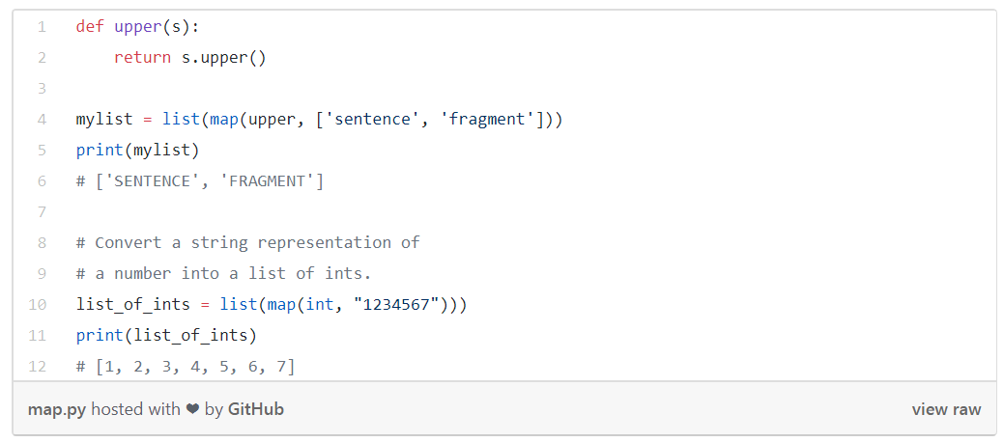
Task: Click the 'def upper(s):' code line
Action: pos(137,27)
